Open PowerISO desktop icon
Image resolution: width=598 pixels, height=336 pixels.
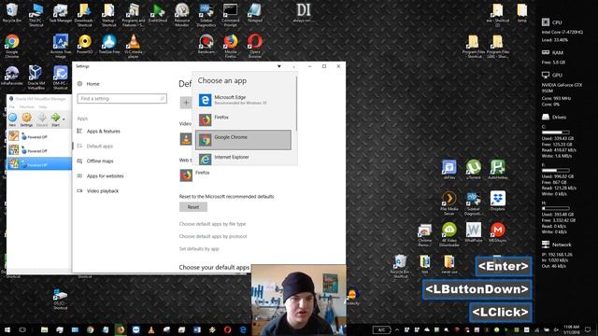tap(85, 45)
